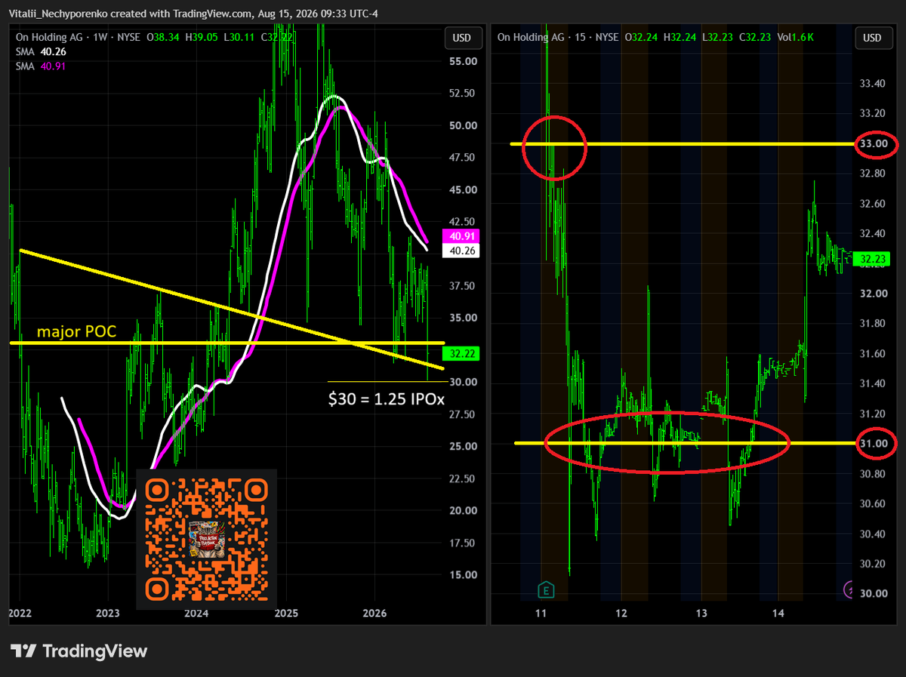Click the 2025 date label on time axis

coord(287,614)
